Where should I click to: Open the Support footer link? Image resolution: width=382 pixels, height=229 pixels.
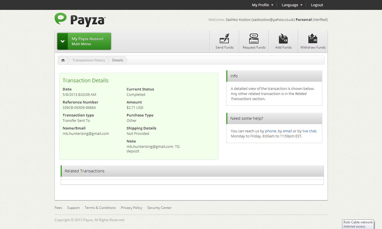(73, 208)
